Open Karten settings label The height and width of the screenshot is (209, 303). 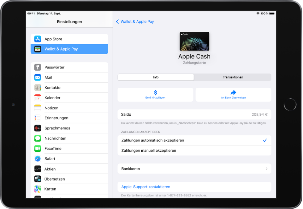click(50, 189)
